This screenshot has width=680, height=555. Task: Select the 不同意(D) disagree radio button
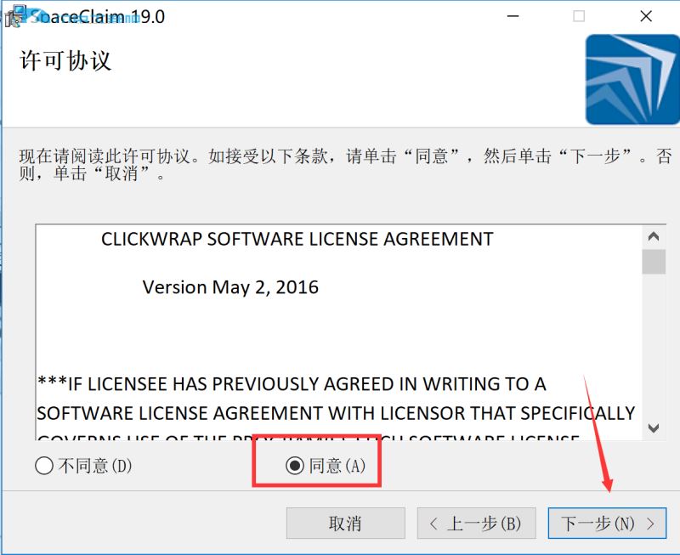pos(44,466)
